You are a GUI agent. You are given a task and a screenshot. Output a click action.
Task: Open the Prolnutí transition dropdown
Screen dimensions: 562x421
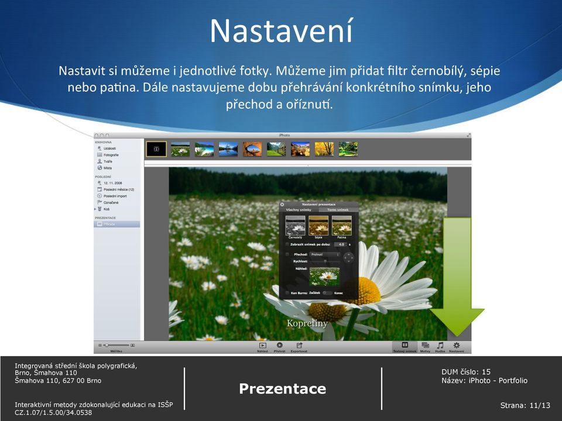click(x=325, y=254)
